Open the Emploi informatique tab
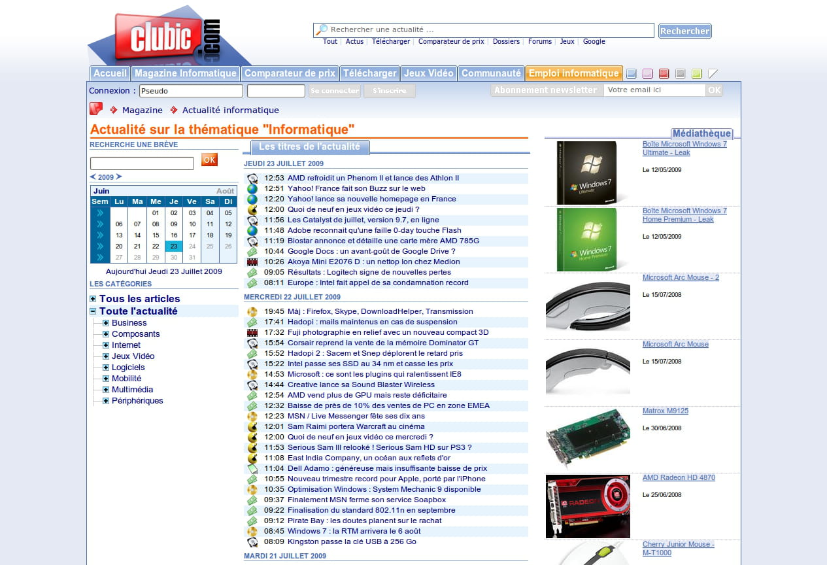 click(x=574, y=73)
